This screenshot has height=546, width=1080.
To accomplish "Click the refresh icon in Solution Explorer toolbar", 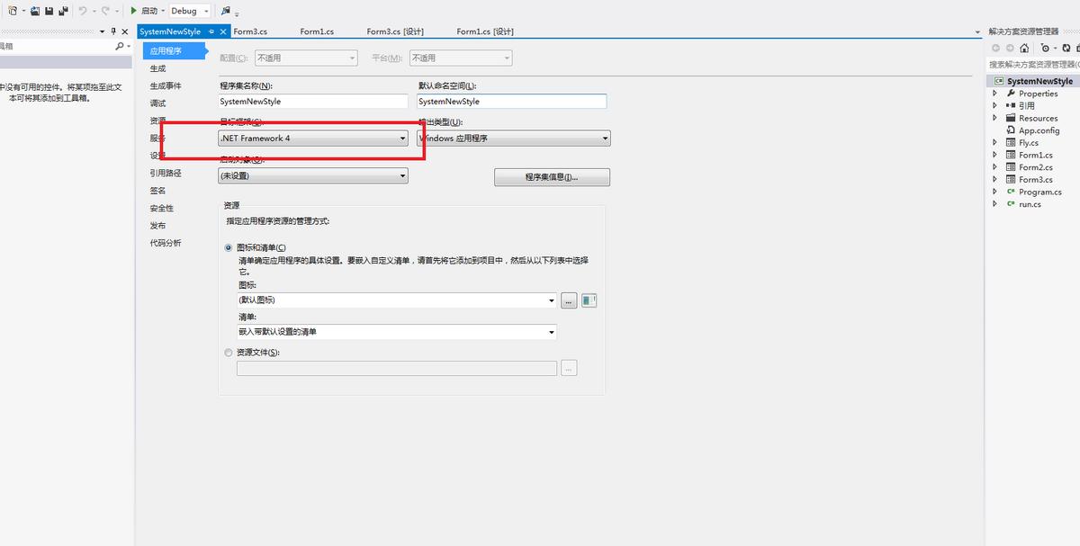I will pyautogui.click(x=1066, y=48).
